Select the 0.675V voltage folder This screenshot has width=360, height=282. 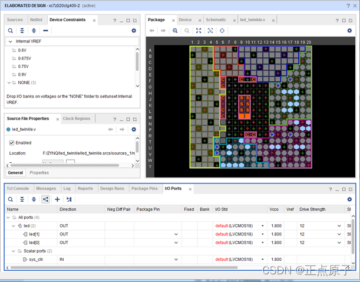[x=24, y=58]
